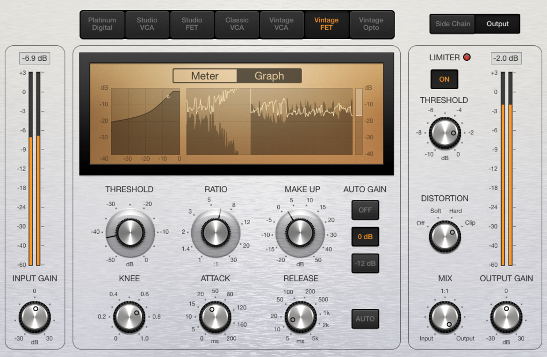Click the Knee knob
Image resolution: width=547 pixels, height=357 pixels.
[130, 317]
